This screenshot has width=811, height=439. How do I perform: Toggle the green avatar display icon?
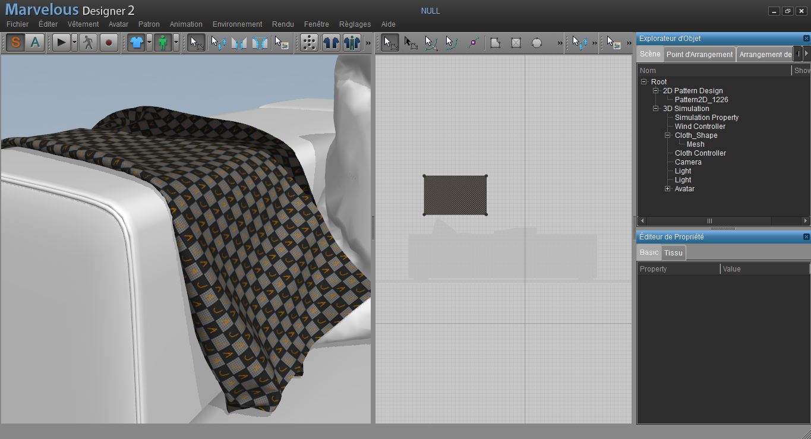(163, 43)
